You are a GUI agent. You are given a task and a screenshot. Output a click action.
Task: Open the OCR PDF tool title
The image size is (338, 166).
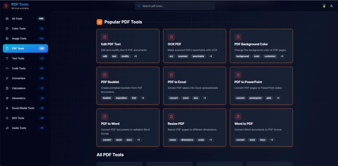click(x=174, y=44)
